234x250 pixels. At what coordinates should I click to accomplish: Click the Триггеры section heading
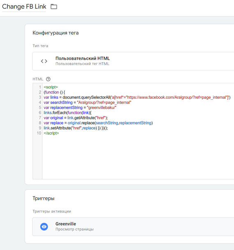coord(44,199)
